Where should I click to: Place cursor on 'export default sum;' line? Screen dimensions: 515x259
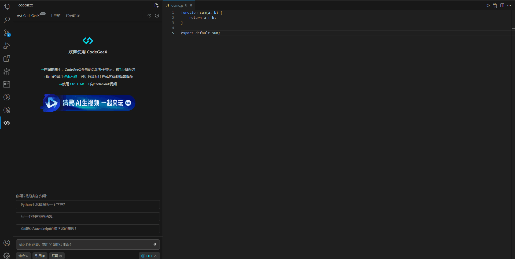(x=200, y=33)
